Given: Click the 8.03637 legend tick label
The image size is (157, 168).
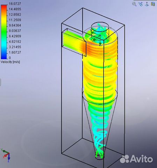Looking at the screenshot, I should point(15,31).
